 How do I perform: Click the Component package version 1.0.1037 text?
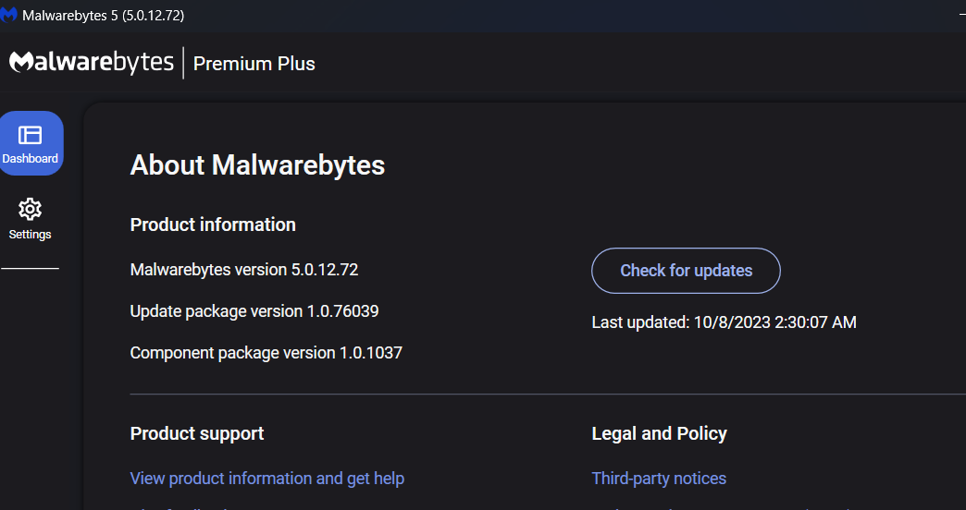click(x=266, y=353)
